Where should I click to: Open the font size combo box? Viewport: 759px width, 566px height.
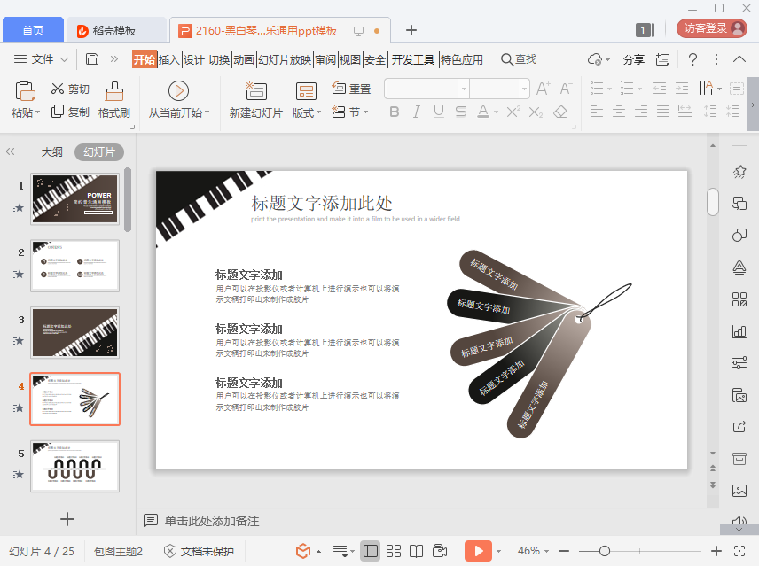pyautogui.click(x=499, y=89)
